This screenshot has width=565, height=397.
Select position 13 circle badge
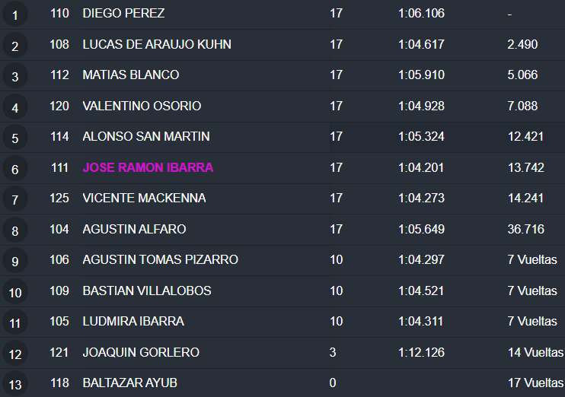coord(15,384)
